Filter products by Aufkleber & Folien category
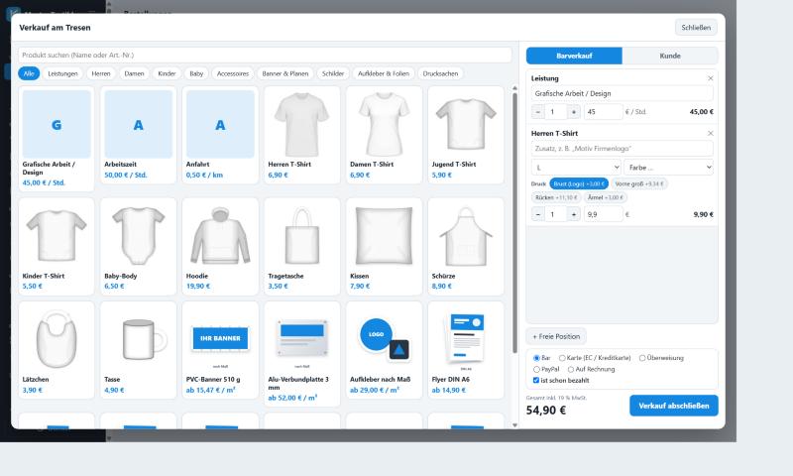This screenshot has width=793, height=476. coord(384,73)
